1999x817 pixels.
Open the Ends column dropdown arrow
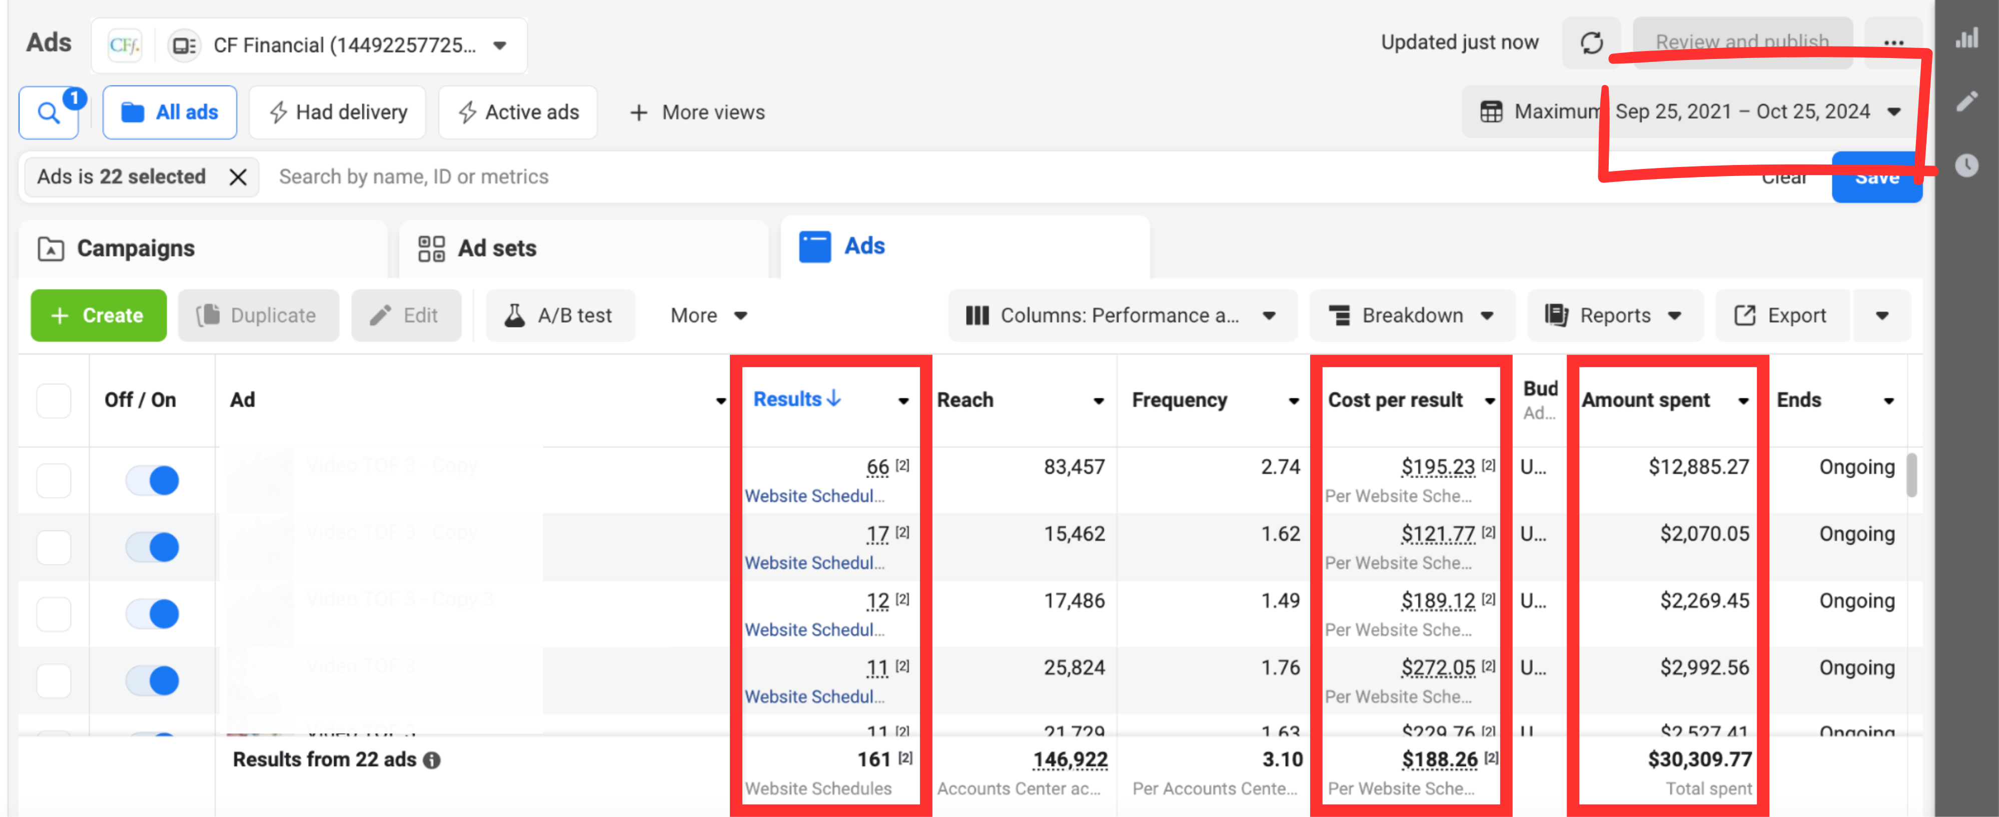(1889, 401)
